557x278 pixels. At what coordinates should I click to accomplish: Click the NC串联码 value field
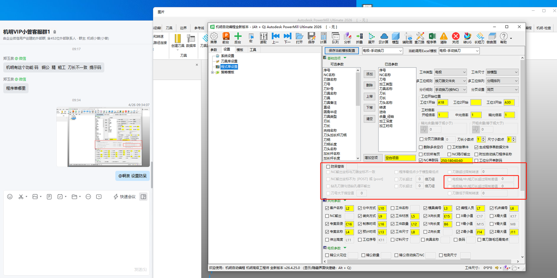coord(456,161)
